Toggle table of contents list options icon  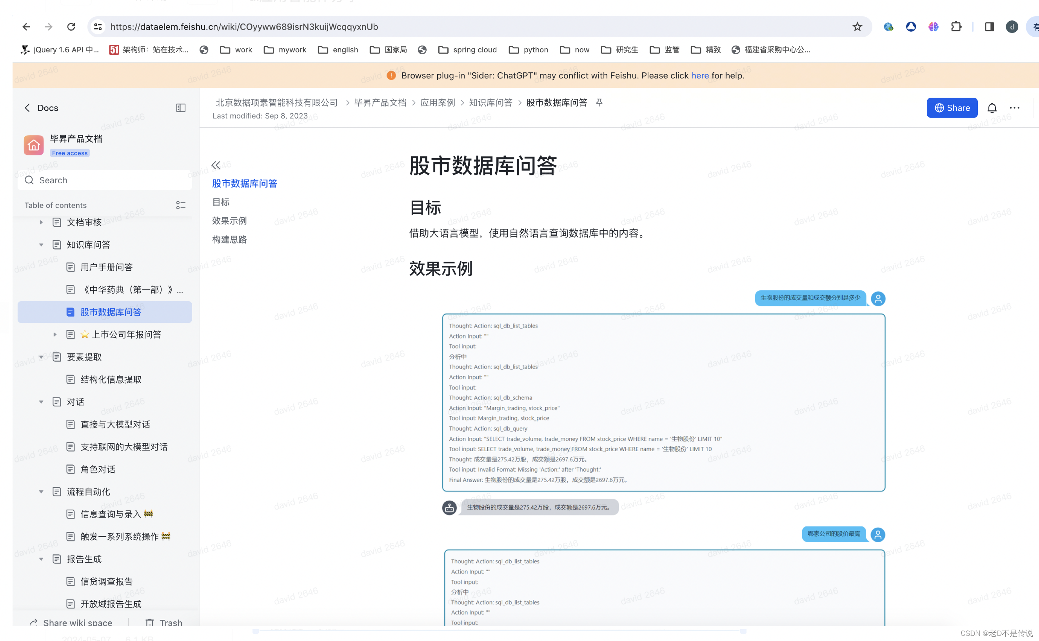coord(181,205)
